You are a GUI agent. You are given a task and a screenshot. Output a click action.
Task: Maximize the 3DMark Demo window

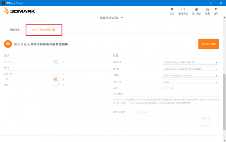211,3
